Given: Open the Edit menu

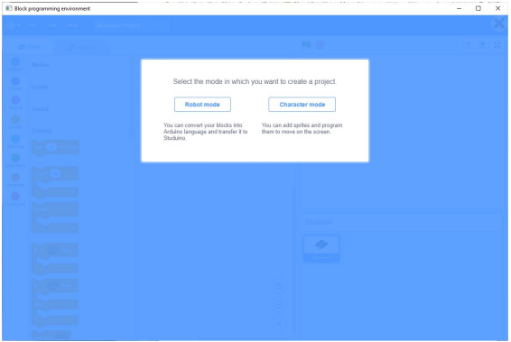Looking at the screenshot, I should [x=51, y=25].
